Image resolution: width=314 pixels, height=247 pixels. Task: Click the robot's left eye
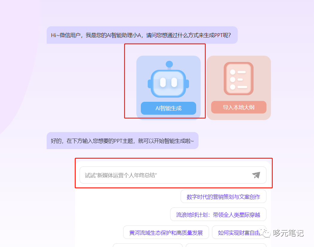click(x=163, y=82)
